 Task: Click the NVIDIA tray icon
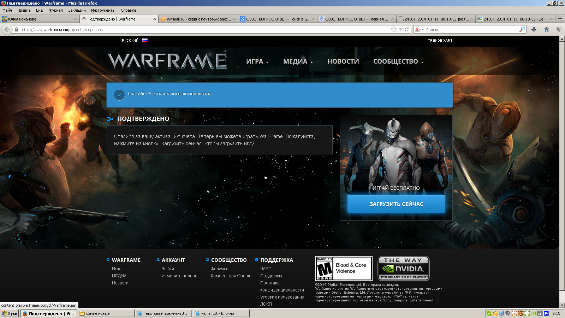pyautogui.click(x=534, y=313)
